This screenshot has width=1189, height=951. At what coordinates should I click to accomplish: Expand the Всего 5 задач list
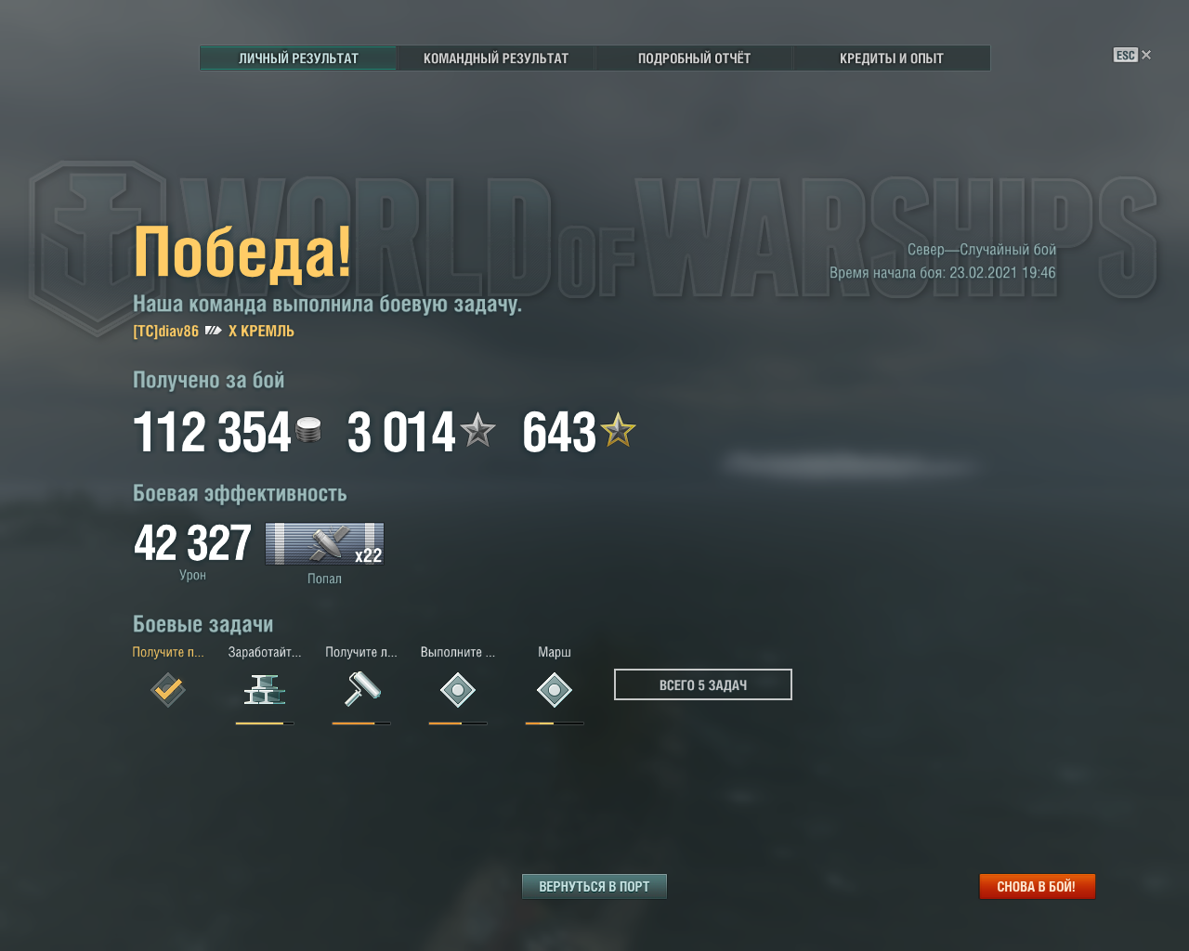tap(703, 684)
